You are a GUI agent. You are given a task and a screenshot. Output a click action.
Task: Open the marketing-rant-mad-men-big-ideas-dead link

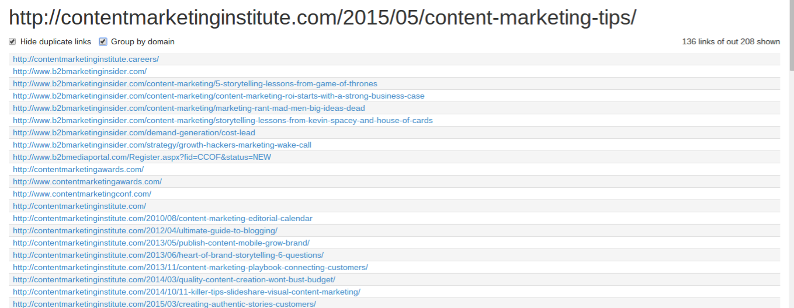coord(189,108)
